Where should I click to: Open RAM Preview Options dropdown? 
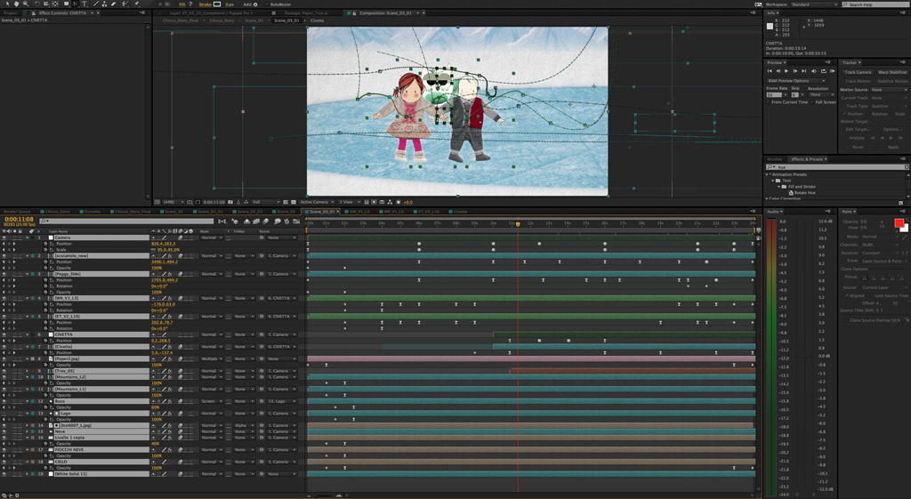[796, 81]
